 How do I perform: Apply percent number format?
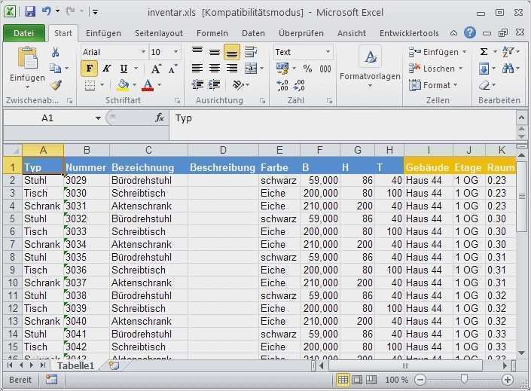[307, 69]
